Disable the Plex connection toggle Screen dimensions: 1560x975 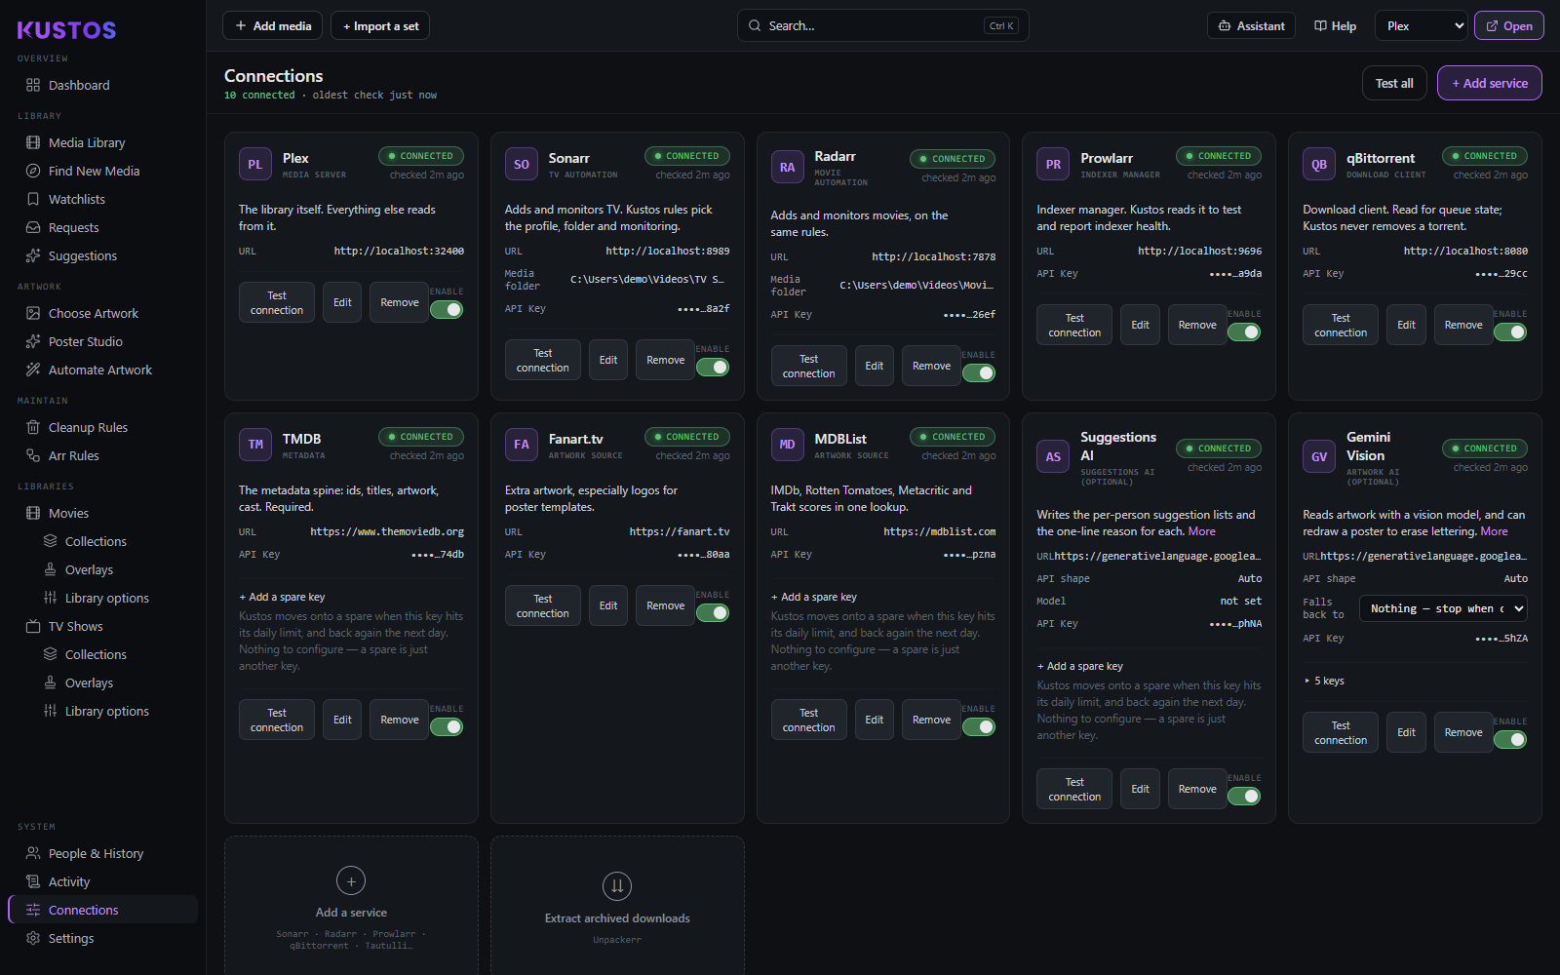click(447, 310)
